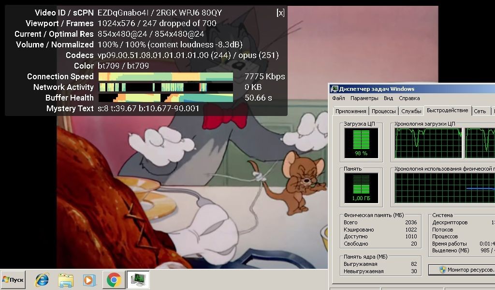This screenshot has width=495, height=290.
Task: Switch to Google Chrome in taskbar
Action: pos(114,280)
